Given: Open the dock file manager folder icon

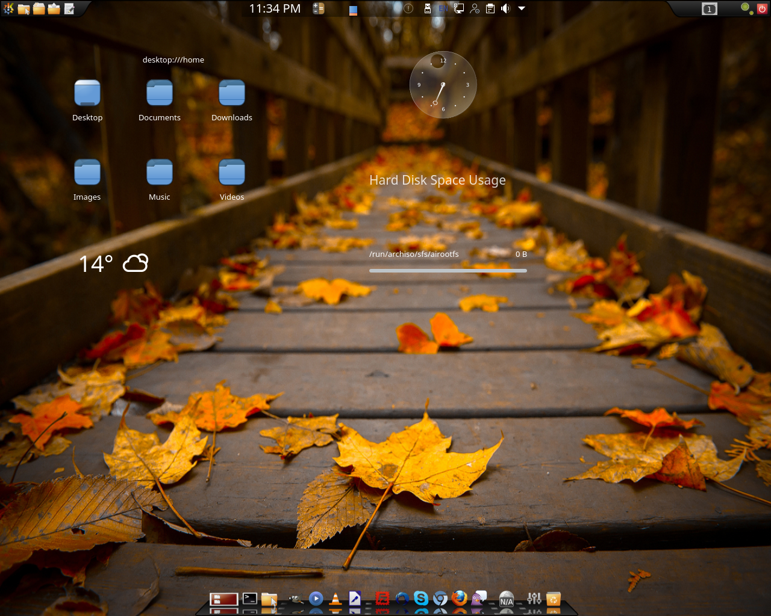Looking at the screenshot, I should pos(269,599).
